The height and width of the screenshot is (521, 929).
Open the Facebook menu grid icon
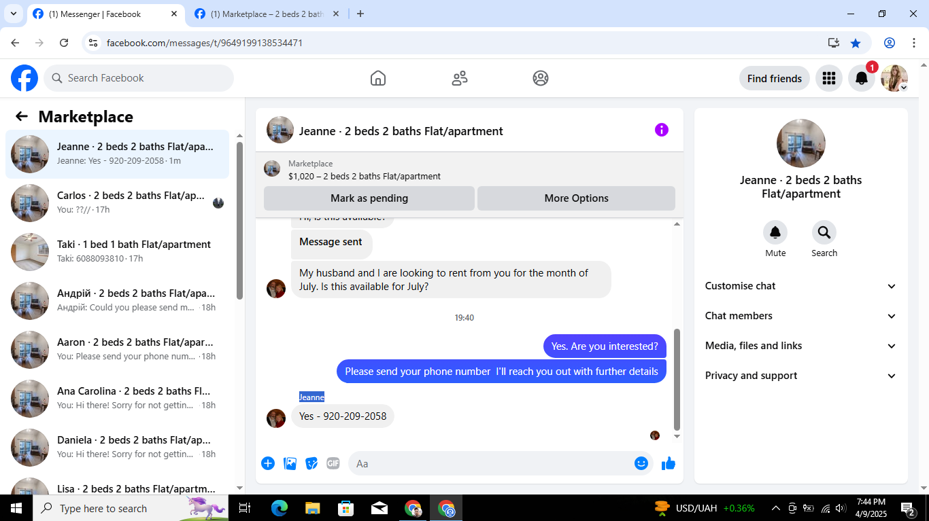(828, 78)
